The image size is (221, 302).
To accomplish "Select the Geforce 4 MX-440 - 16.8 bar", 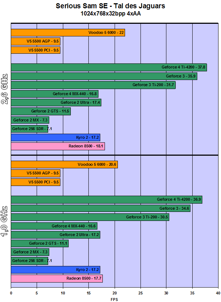I will click(x=55, y=94).
